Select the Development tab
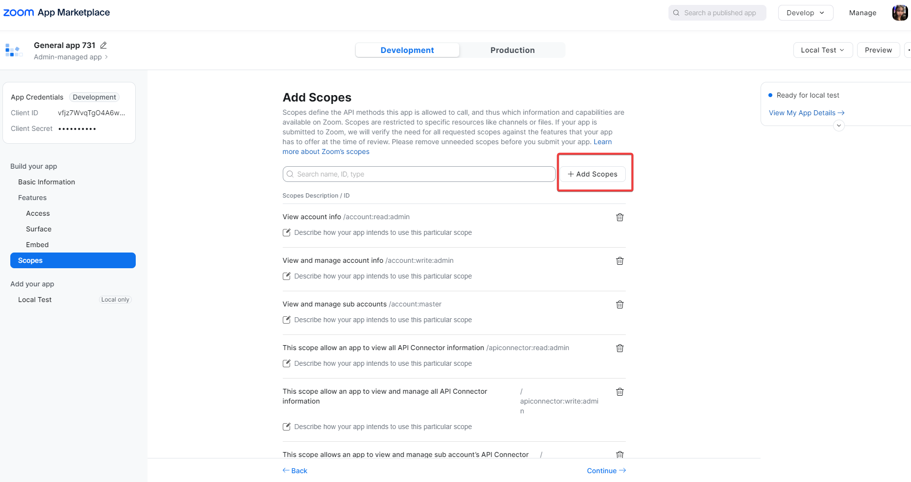 tap(407, 50)
